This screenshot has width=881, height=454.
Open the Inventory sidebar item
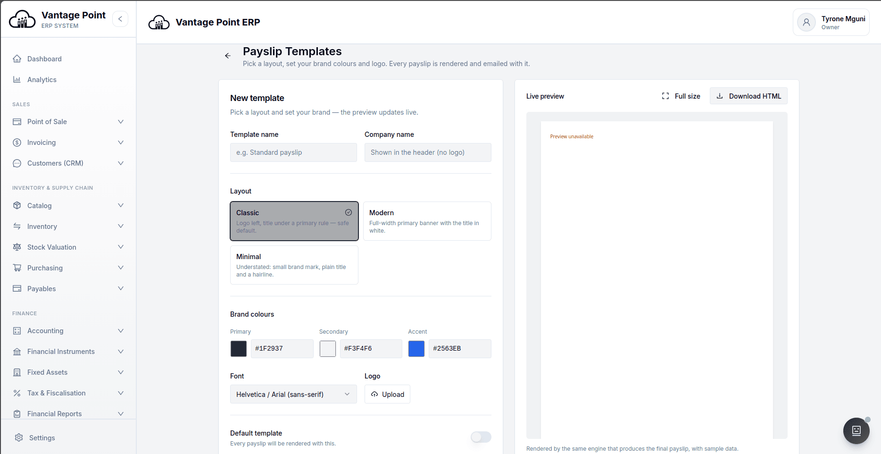tap(68, 227)
